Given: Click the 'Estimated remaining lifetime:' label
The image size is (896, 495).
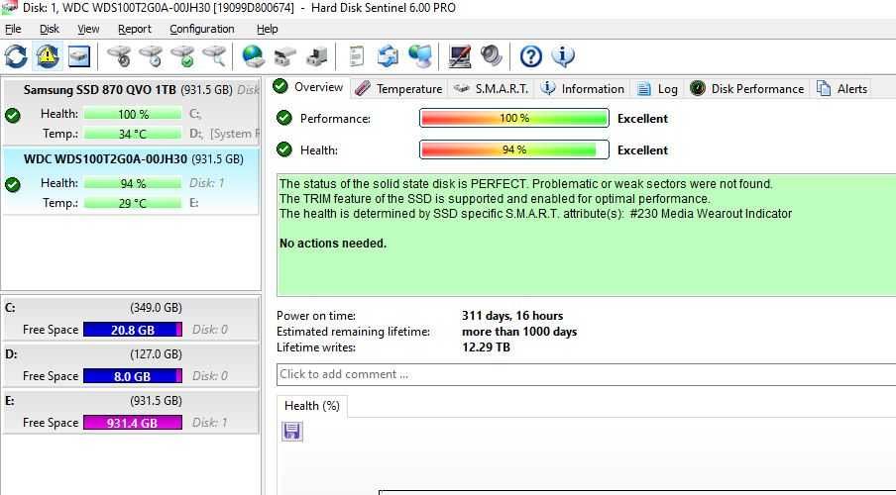Looking at the screenshot, I should pyautogui.click(x=353, y=332).
